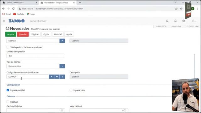Click the Unidad de expresión field

click(x=35, y=56)
